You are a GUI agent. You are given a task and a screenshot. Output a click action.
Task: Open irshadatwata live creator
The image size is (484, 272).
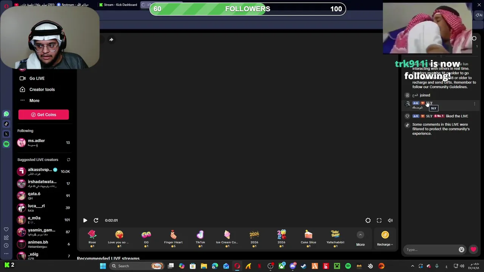43,184
